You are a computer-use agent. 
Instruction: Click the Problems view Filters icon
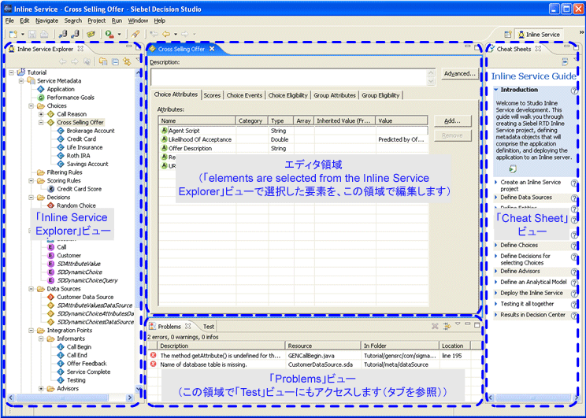point(447,326)
